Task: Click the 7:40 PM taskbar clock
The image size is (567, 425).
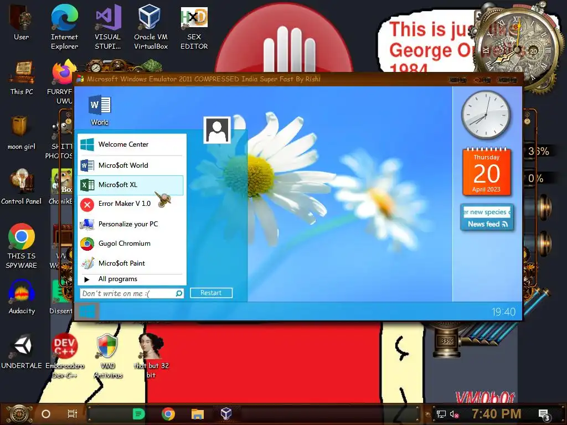Action: (497, 414)
